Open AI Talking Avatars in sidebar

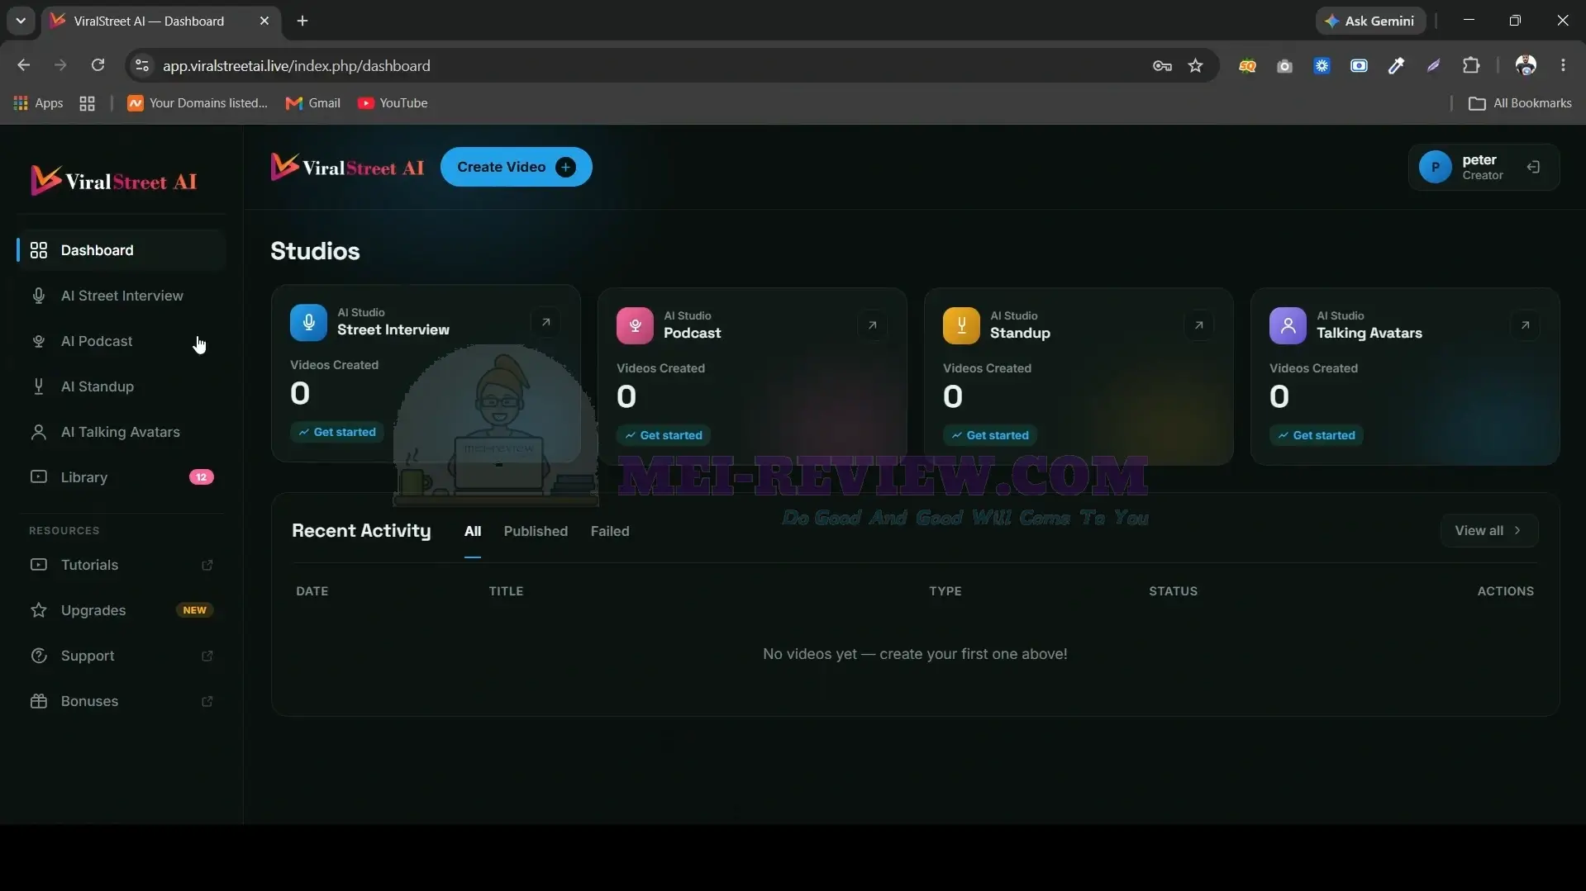tap(121, 432)
